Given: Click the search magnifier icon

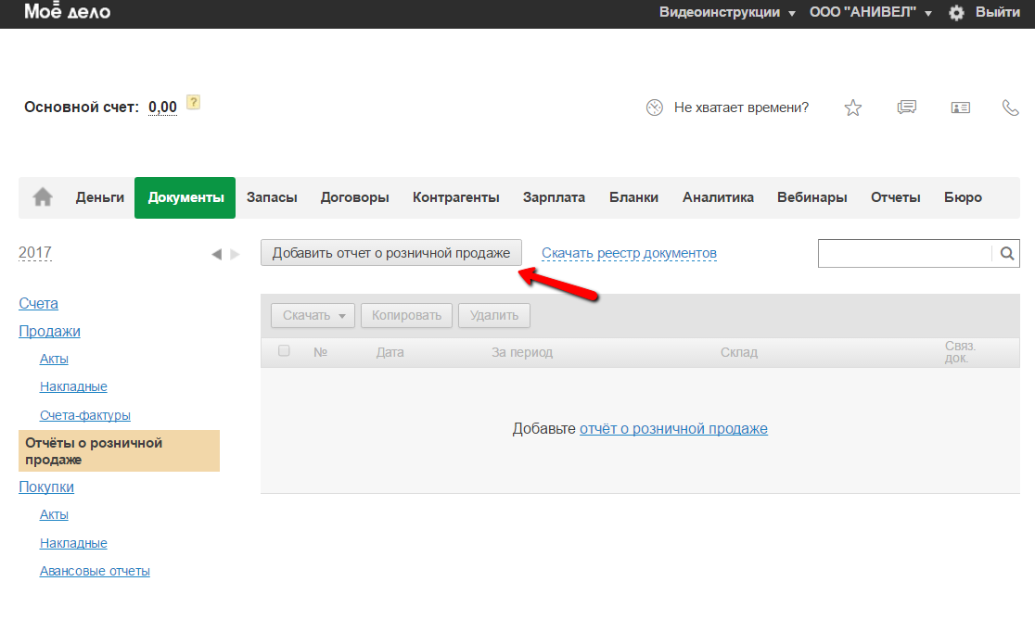Looking at the screenshot, I should click(x=1006, y=253).
